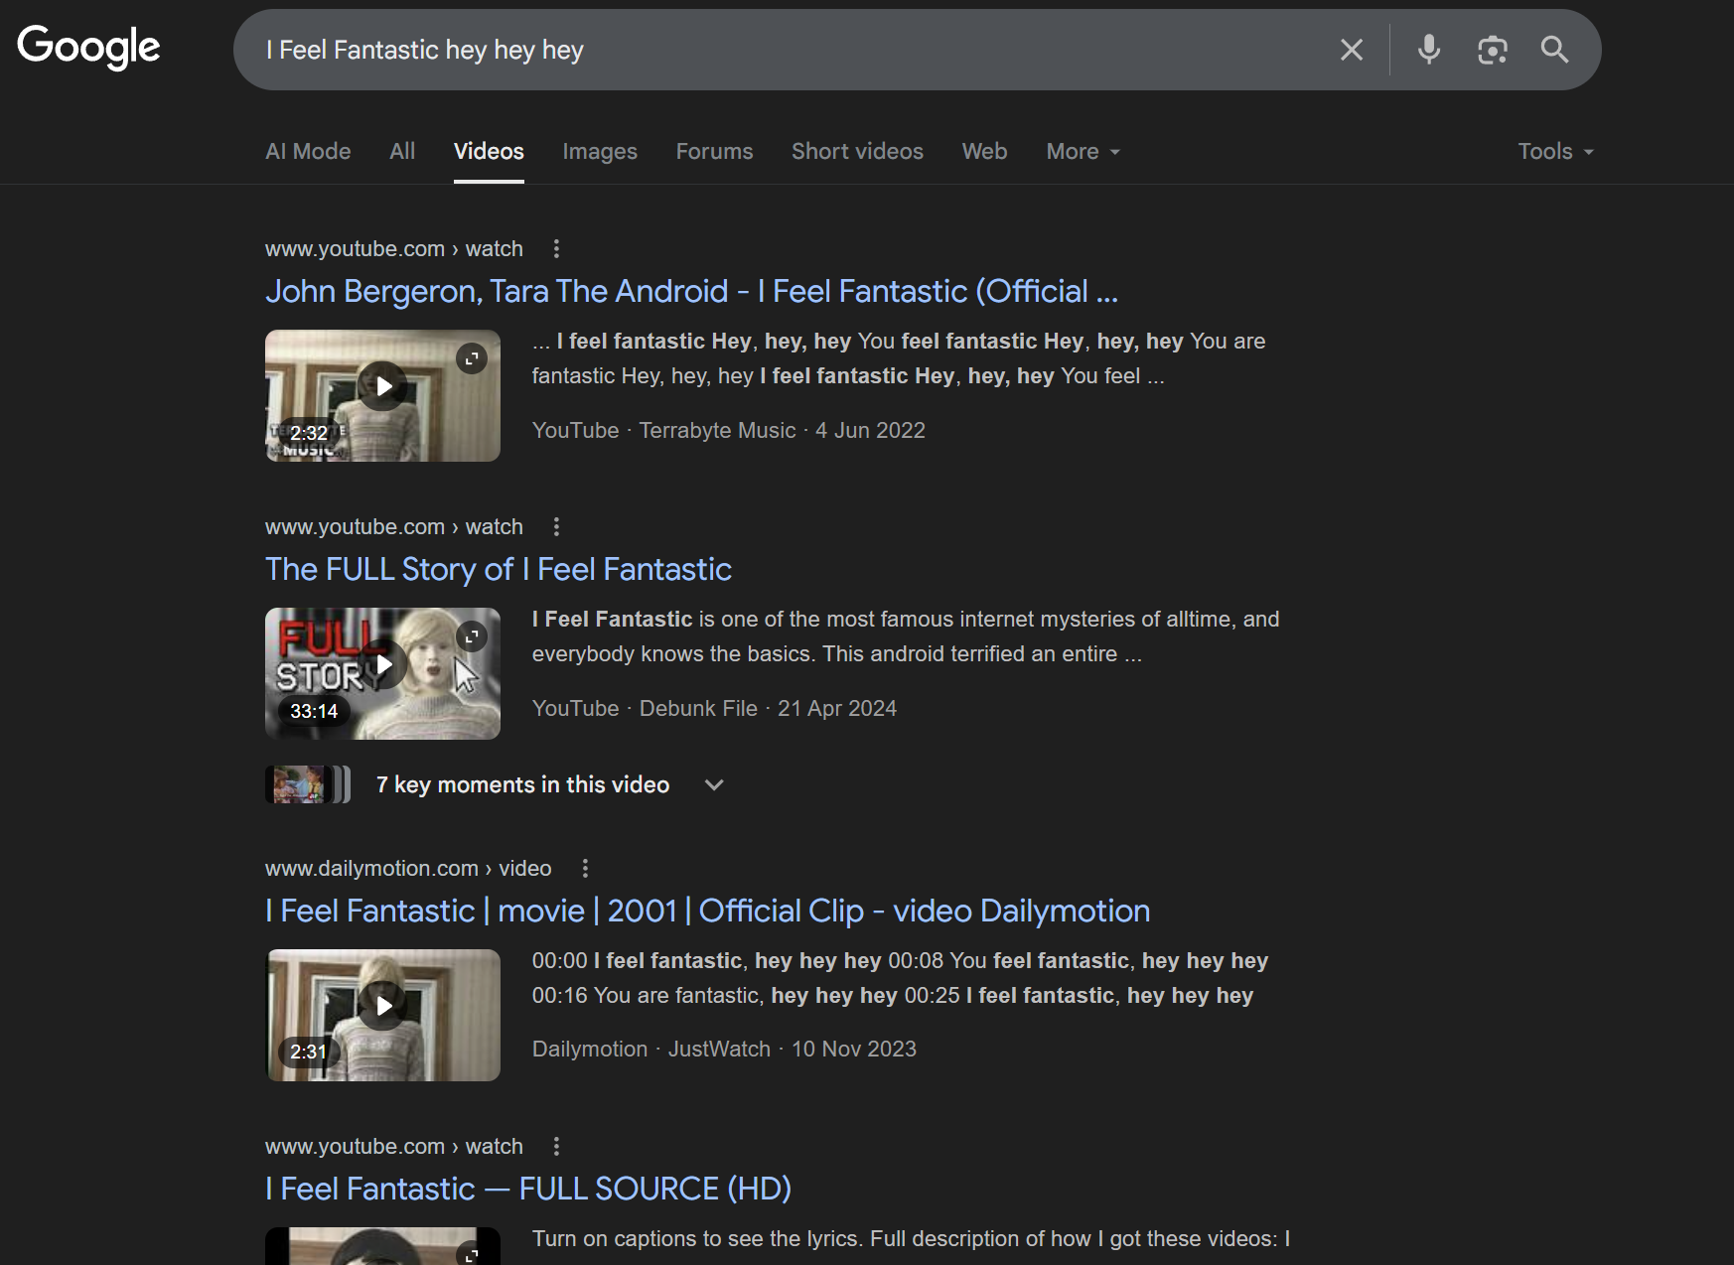This screenshot has height=1265, width=1734.
Task: Expand 7 key moments in this video
Action: (x=713, y=785)
